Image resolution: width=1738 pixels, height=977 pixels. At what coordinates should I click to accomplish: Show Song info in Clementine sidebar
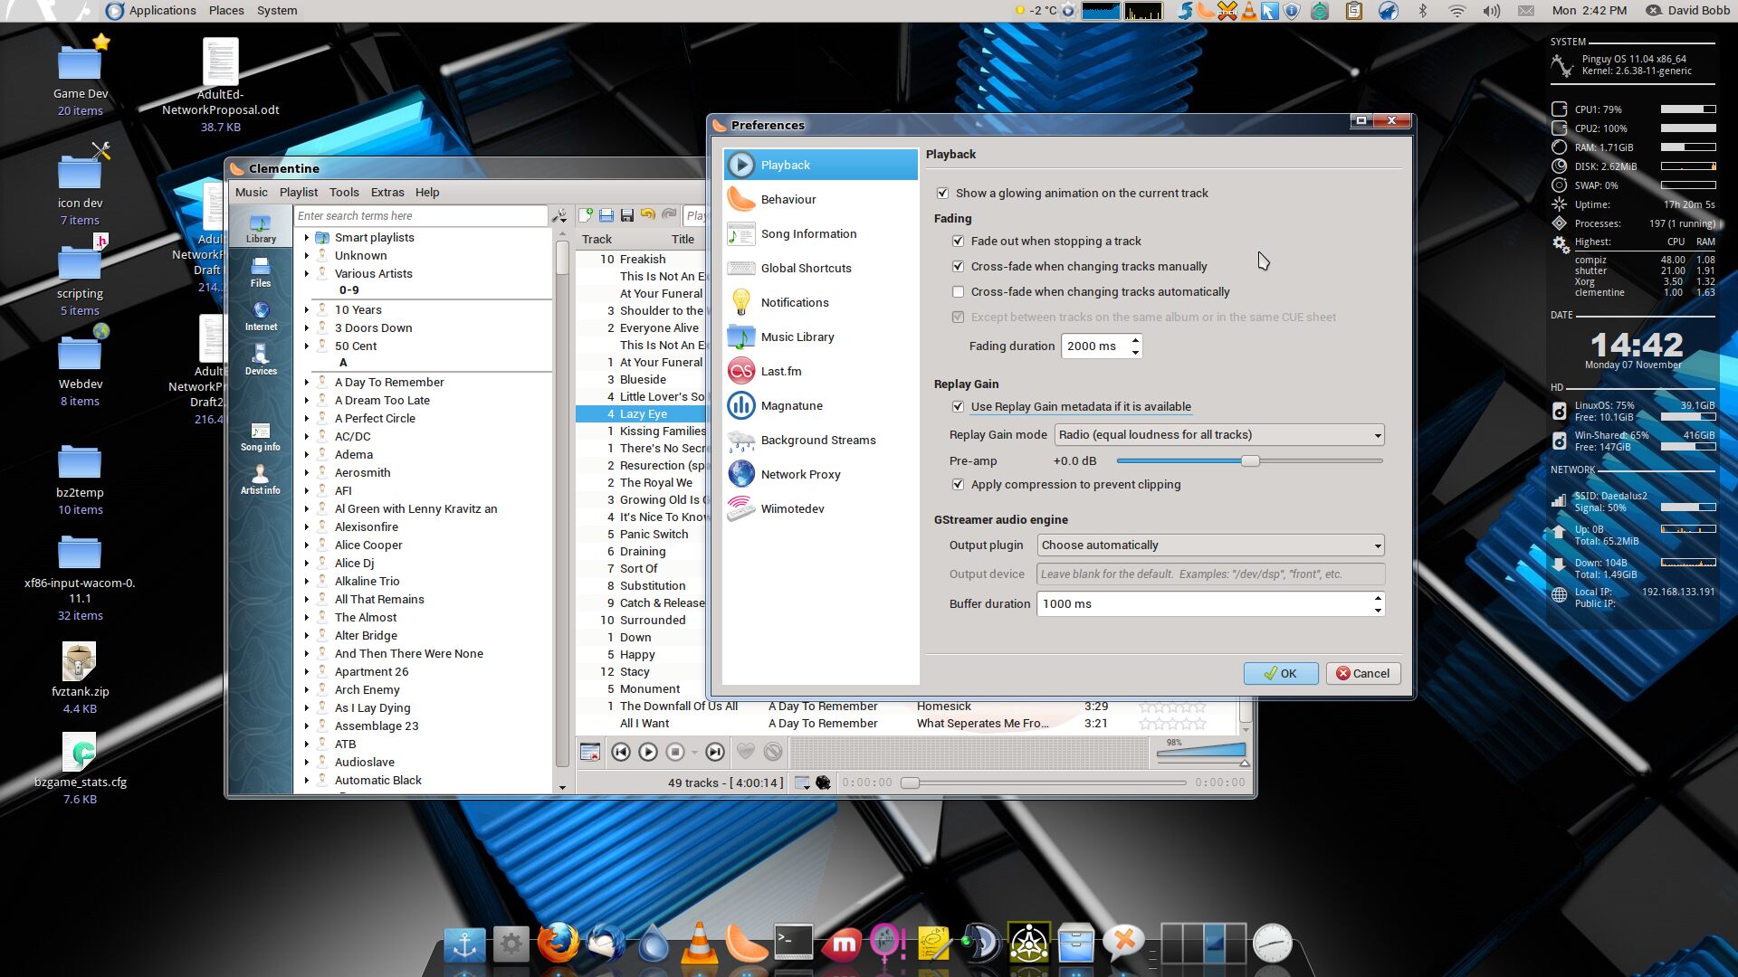[x=261, y=437]
